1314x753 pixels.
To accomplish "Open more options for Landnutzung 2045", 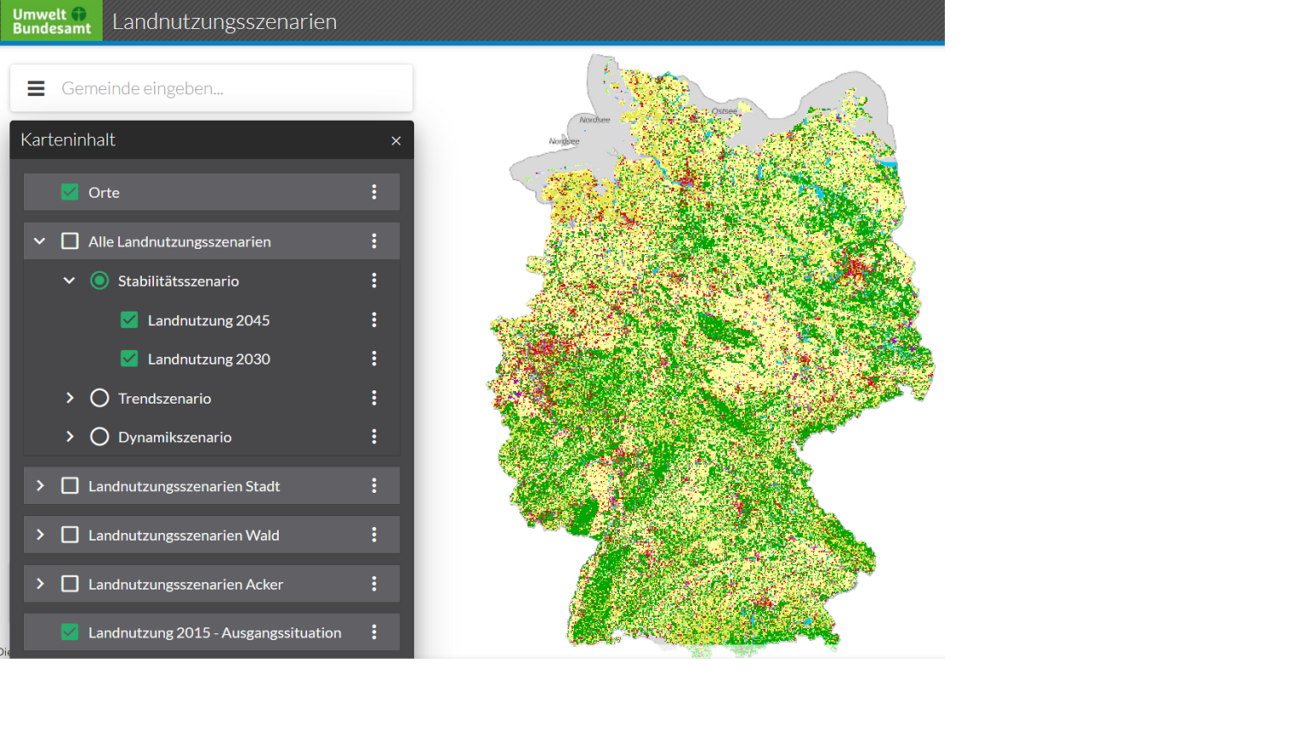I will [x=374, y=320].
